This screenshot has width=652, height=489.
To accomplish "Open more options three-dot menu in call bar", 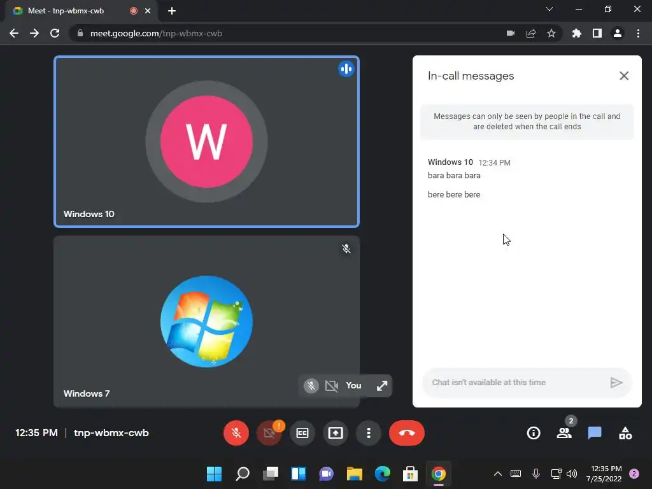I will pos(369,433).
